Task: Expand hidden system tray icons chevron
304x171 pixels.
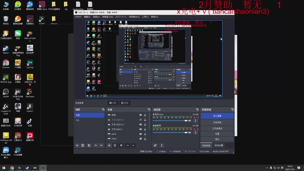Action: click(267, 168)
